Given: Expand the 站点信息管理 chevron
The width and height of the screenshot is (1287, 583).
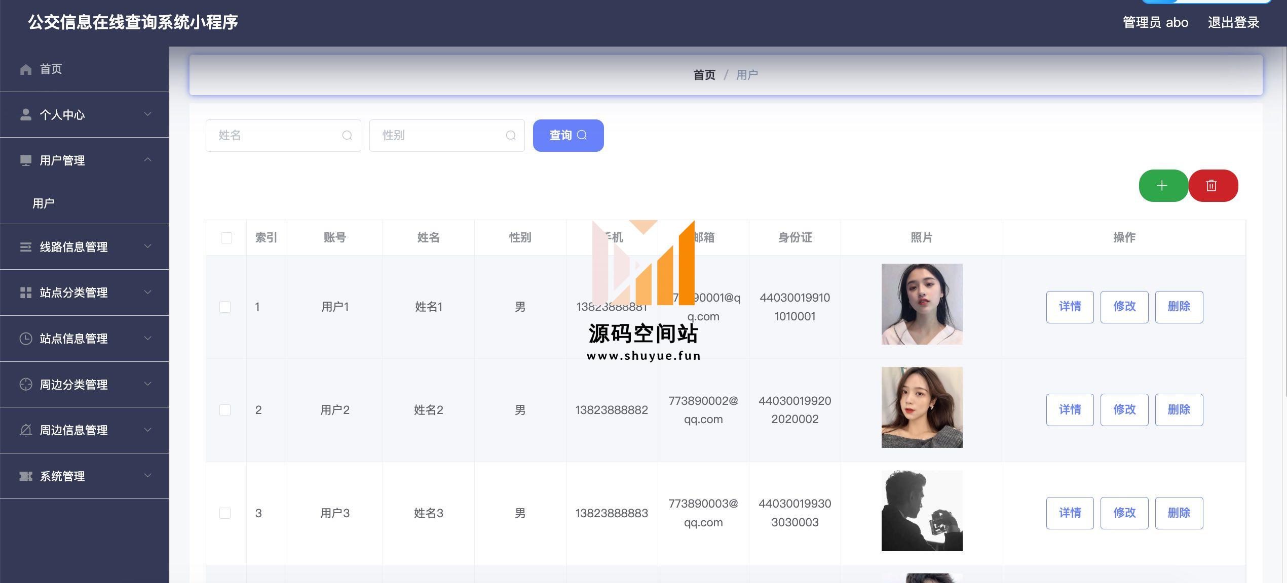Looking at the screenshot, I should click(148, 338).
